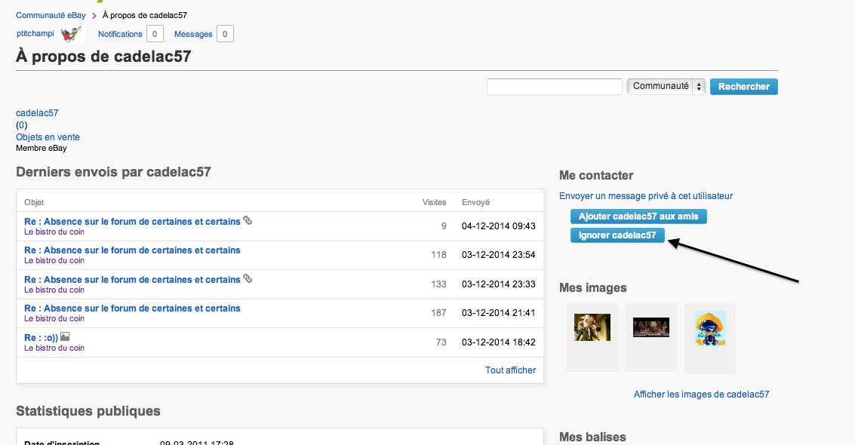Click Envoyer un message privé à cet utilisateur
This screenshot has width=855, height=445.
click(646, 195)
